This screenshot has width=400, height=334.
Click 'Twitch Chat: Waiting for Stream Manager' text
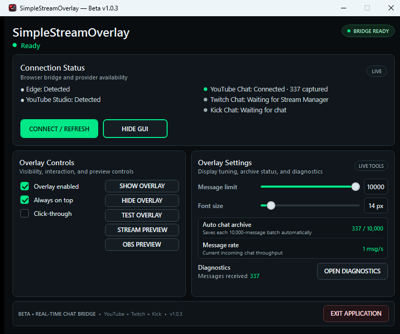(269, 100)
